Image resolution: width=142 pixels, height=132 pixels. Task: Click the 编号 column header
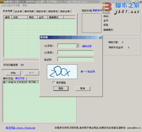pyautogui.click(x=8, y=17)
